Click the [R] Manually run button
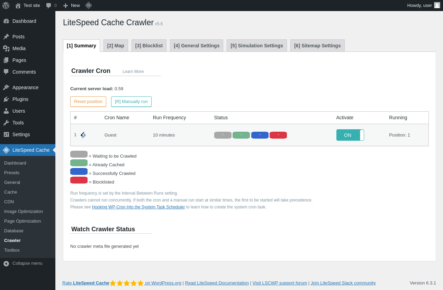This screenshot has width=443, height=290. (131, 102)
